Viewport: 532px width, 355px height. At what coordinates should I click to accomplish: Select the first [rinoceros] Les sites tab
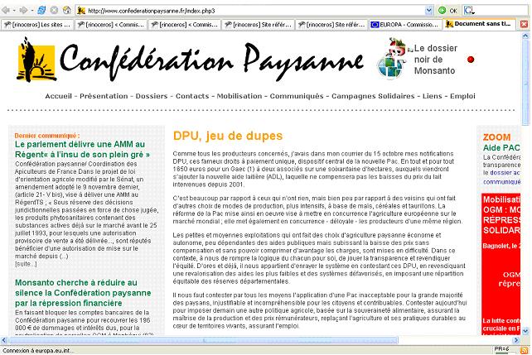click(38, 26)
